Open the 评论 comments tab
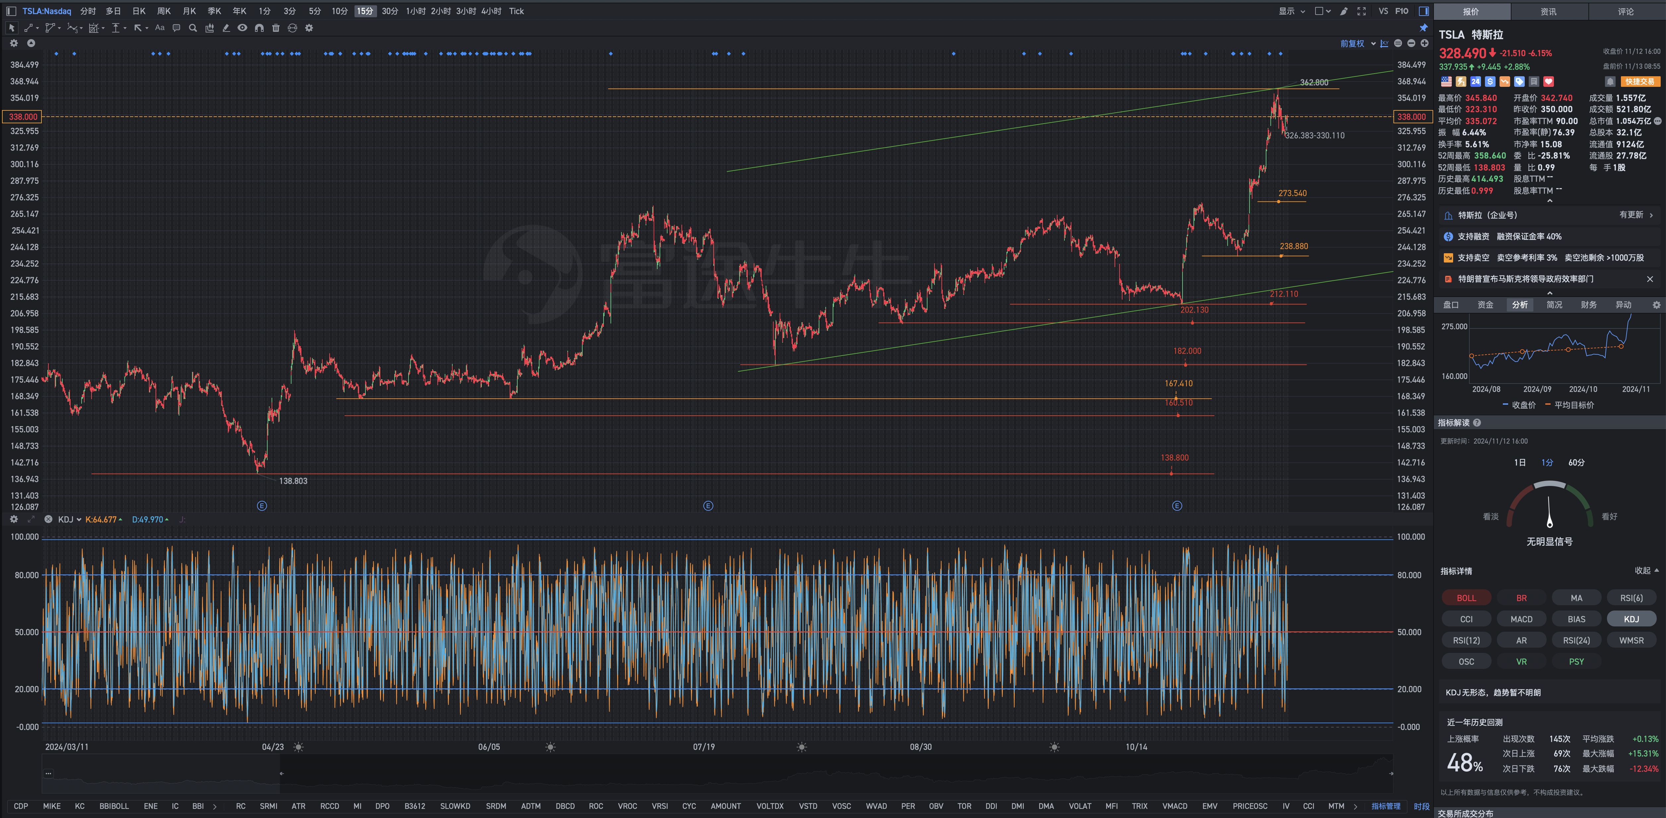This screenshot has width=1666, height=818. pyautogui.click(x=1626, y=11)
